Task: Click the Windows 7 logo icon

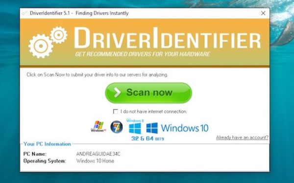Action: pyautogui.click(x=117, y=127)
